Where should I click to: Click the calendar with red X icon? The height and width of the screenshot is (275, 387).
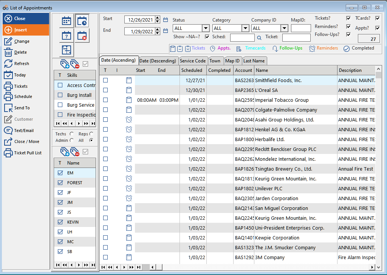tap(82, 36)
